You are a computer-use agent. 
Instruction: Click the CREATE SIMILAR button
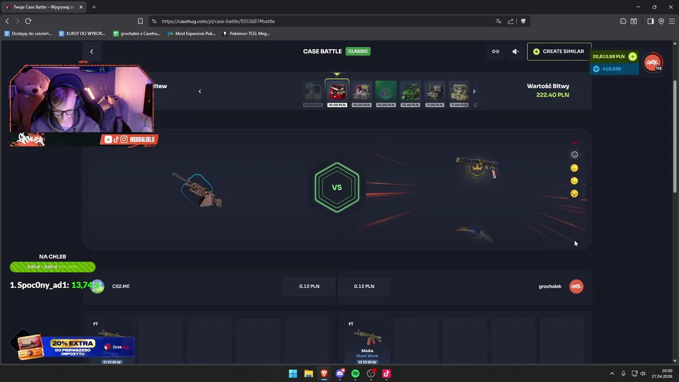(559, 51)
